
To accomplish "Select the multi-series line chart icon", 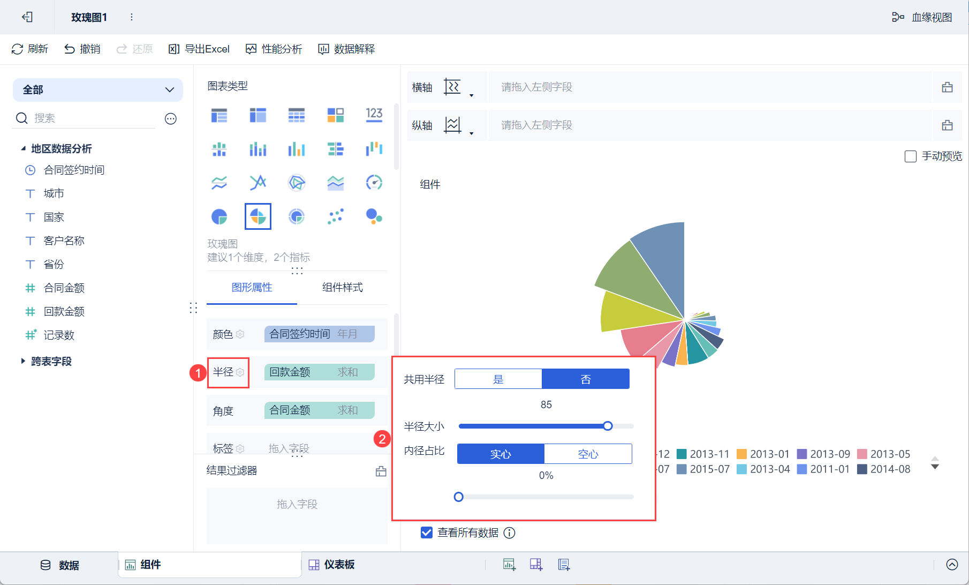I will click(258, 183).
